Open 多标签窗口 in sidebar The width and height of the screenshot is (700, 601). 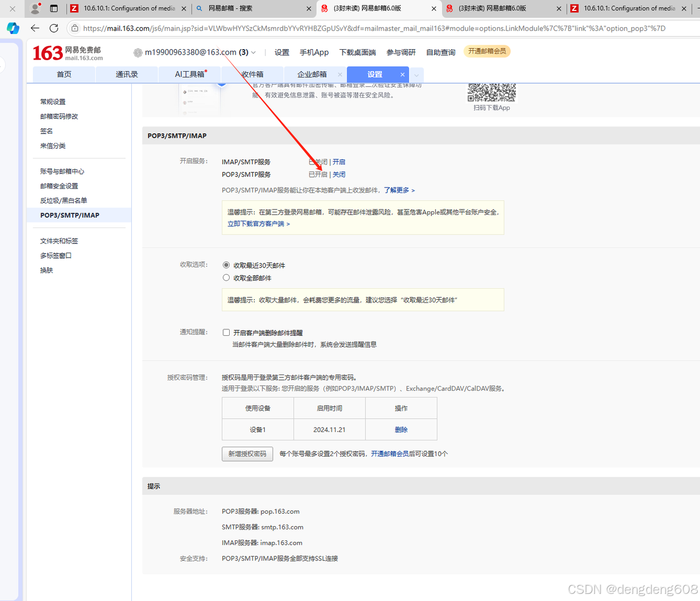click(x=56, y=255)
